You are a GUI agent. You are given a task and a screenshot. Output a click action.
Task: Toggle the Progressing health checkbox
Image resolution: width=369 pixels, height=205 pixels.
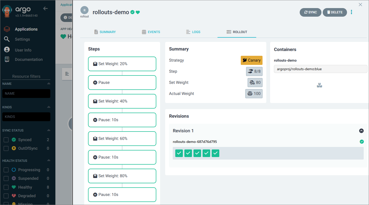click(x=6, y=170)
